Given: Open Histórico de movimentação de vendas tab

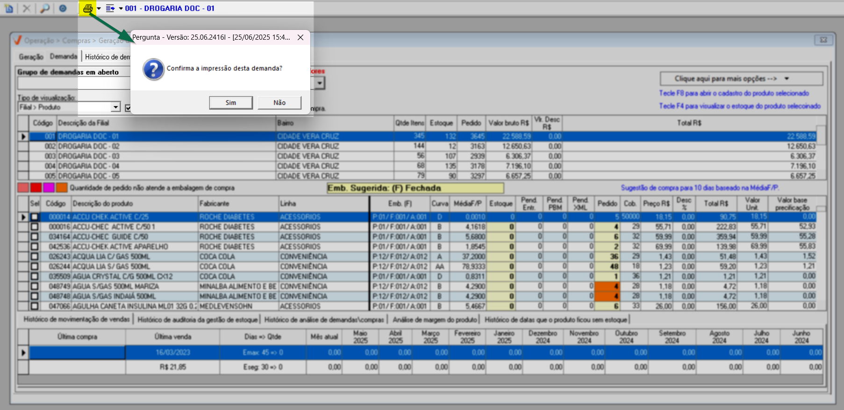Looking at the screenshot, I should tap(77, 319).
